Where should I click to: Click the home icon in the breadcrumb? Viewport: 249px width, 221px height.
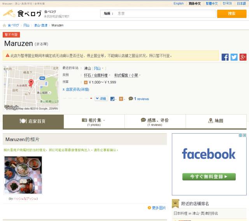[4, 25]
